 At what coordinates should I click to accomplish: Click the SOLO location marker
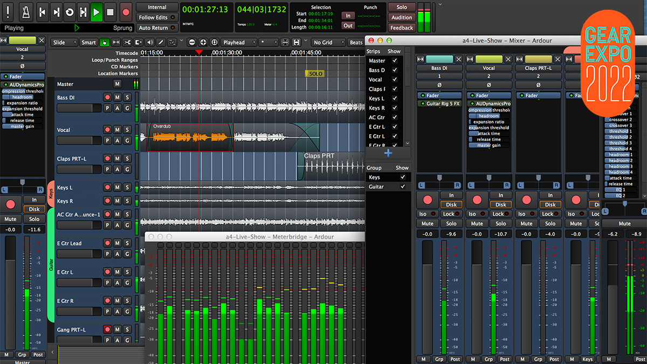[x=314, y=73]
